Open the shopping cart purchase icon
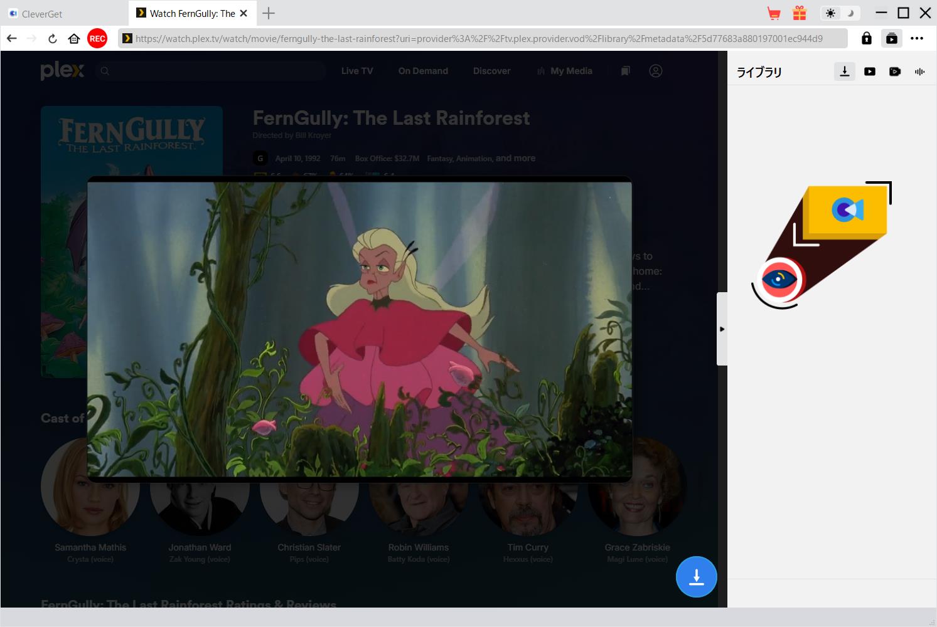 [x=774, y=13]
